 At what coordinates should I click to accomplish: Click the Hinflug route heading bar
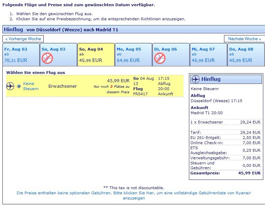(134, 29)
